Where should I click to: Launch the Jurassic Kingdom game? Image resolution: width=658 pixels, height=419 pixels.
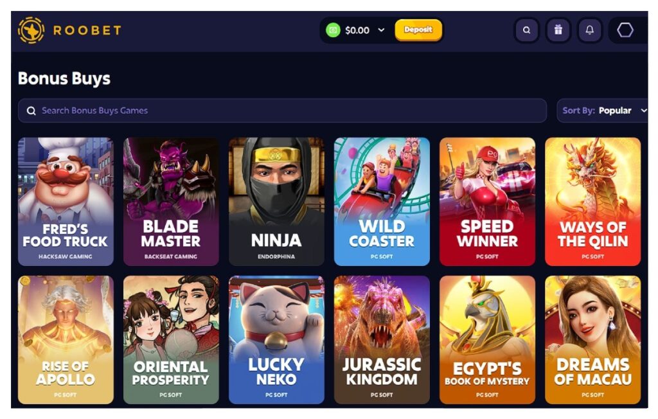[x=382, y=340]
